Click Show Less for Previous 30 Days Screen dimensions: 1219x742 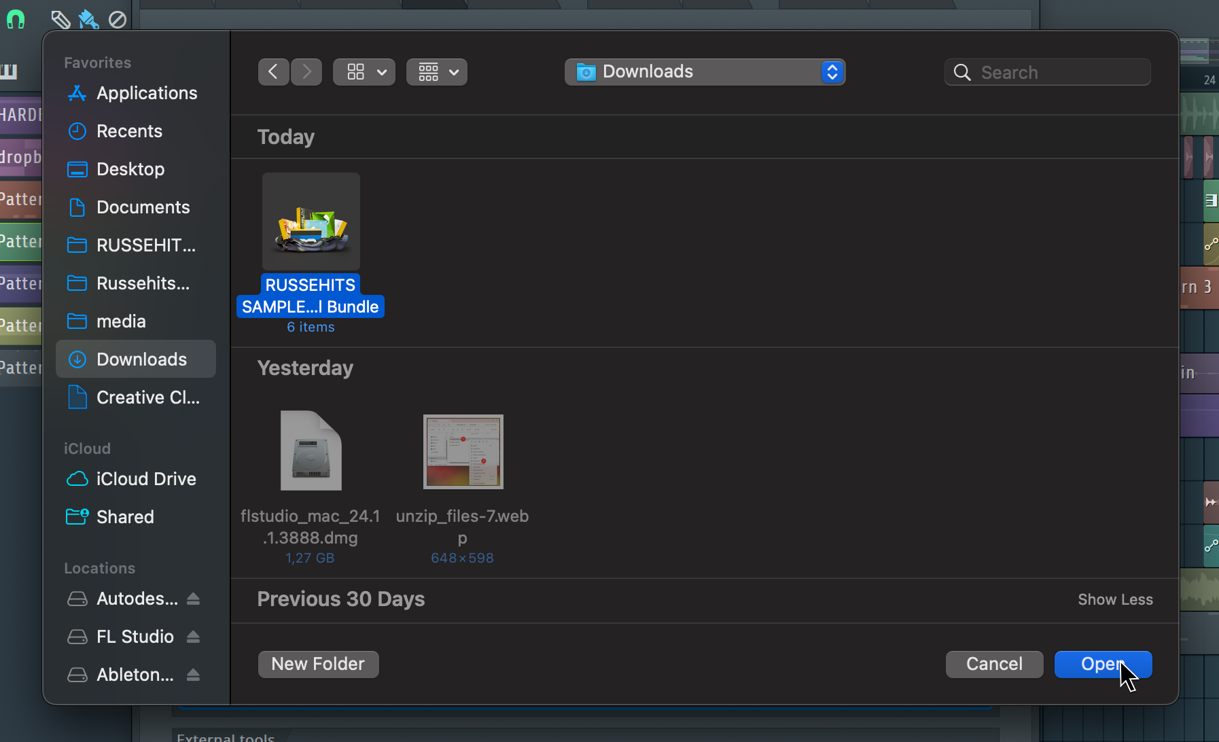point(1115,599)
